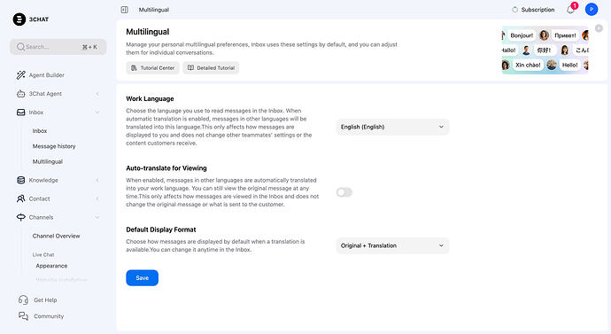Open the Work Language dropdown

tap(392, 127)
